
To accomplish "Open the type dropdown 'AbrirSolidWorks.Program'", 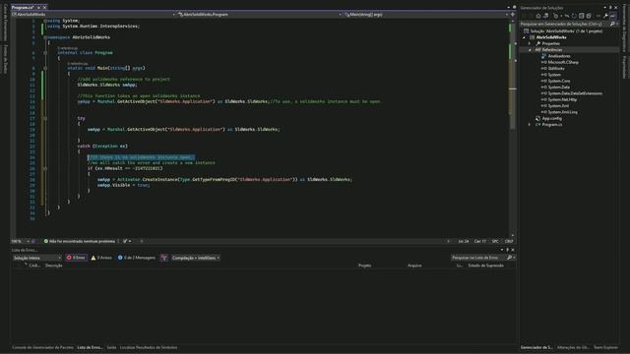I will [260, 15].
